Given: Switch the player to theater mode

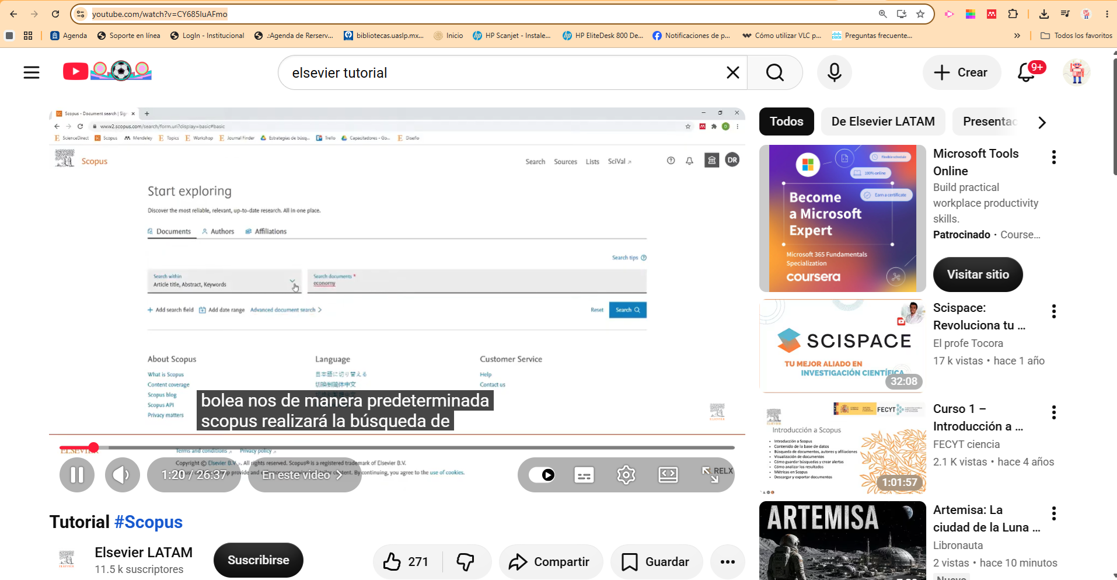Looking at the screenshot, I should [x=668, y=475].
